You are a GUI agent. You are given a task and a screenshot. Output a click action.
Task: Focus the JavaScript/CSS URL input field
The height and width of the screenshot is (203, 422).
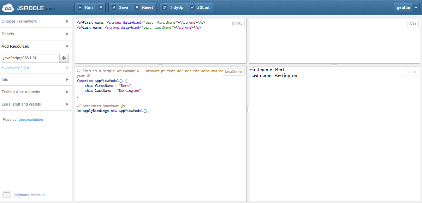pyautogui.click(x=30, y=58)
